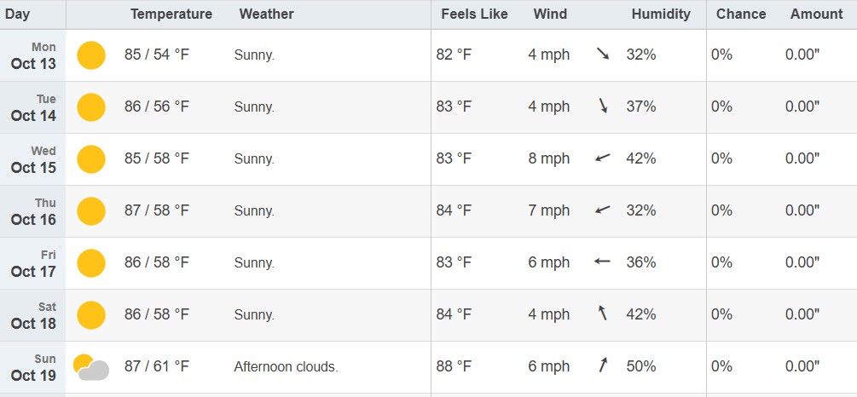857x397 pixels.
Task: Click the Feels Like column header
Action: (474, 14)
